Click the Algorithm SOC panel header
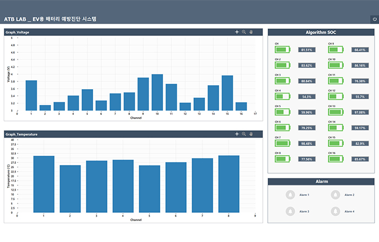This screenshot has width=379, height=242. pyautogui.click(x=321, y=32)
